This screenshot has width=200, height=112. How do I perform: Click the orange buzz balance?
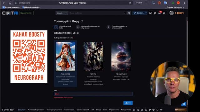179,13
